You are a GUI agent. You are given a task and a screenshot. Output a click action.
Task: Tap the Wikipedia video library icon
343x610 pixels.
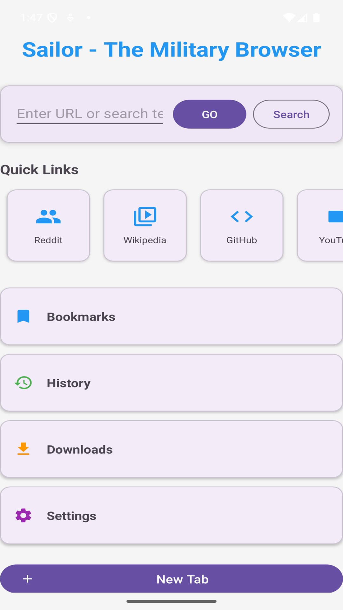pyautogui.click(x=145, y=217)
